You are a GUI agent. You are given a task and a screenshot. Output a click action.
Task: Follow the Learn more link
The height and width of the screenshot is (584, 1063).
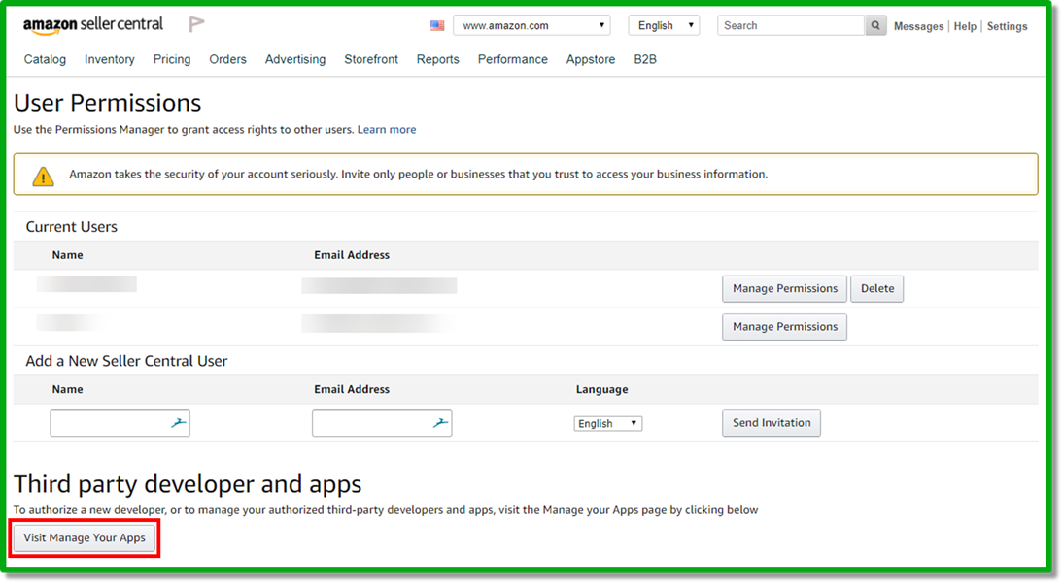387,130
